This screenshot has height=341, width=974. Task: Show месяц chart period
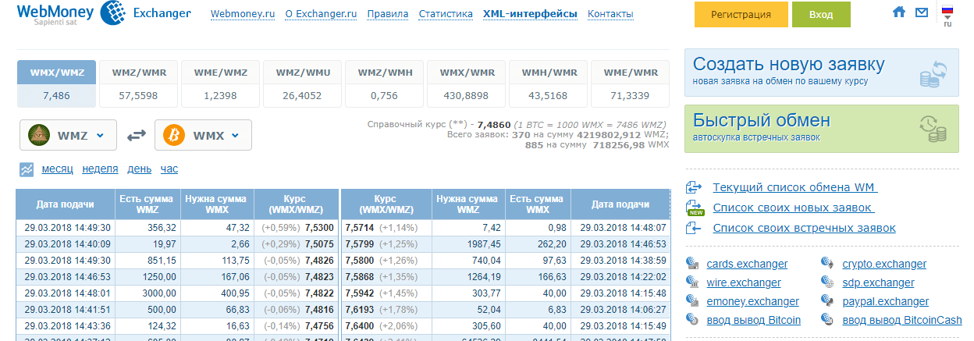[x=57, y=169]
